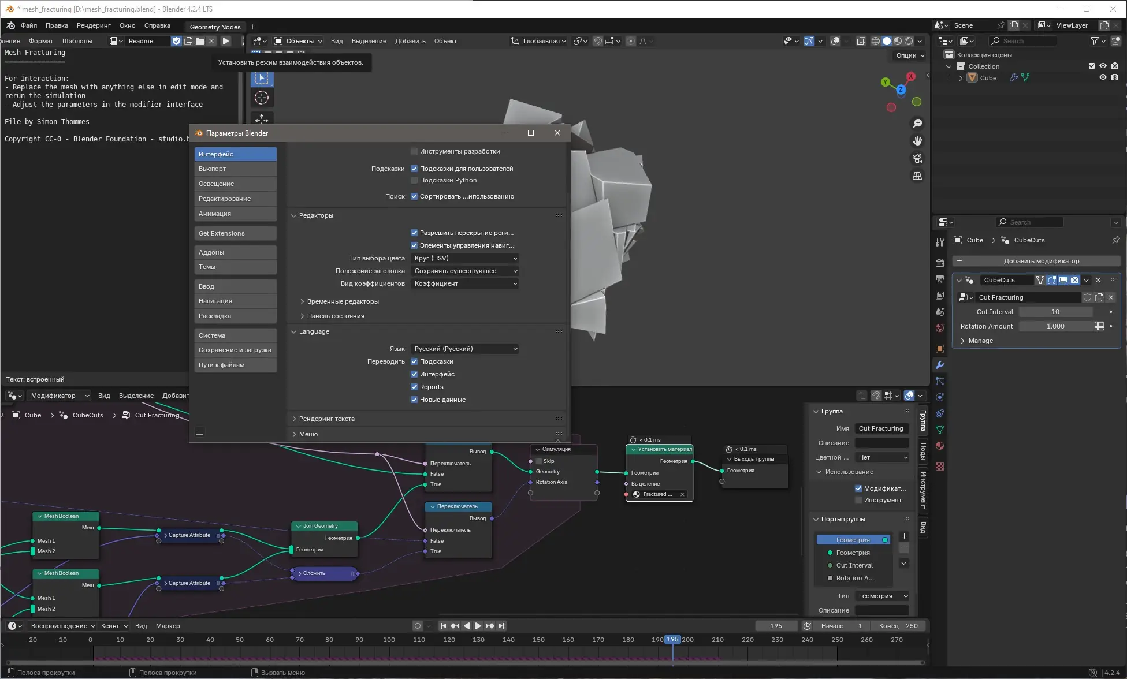Select the Аддоны preferences tab
Screen dimensions: 1127x679
coord(235,252)
